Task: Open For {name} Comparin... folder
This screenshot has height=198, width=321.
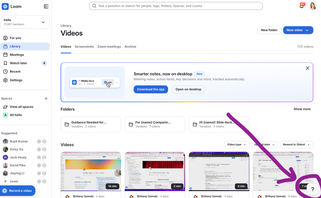Action: [155, 124]
